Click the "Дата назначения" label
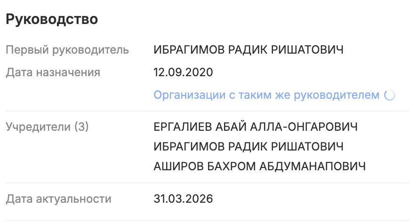The height and width of the screenshot is (222, 417). pos(53,73)
